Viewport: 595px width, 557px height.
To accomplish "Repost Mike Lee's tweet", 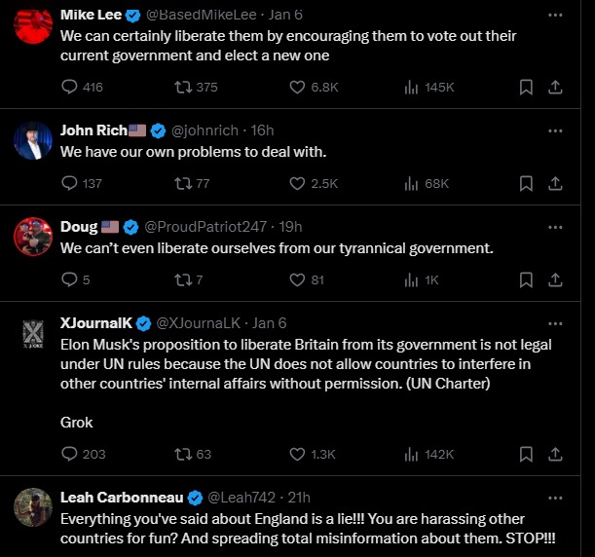I will tap(182, 88).
